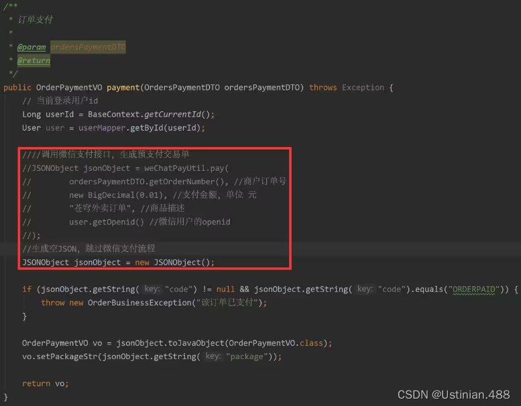This screenshot has height=406, width=521.
Task: Click the 支付金额, 单位 元 comment
Action: (x=215, y=195)
